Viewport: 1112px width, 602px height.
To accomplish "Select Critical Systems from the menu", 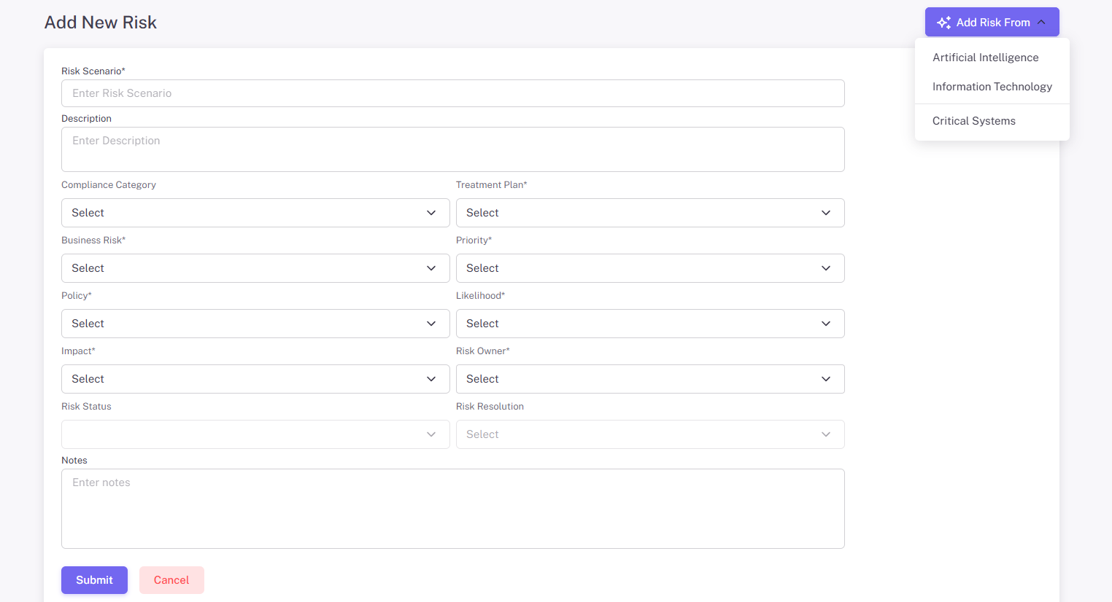I will (973, 121).
